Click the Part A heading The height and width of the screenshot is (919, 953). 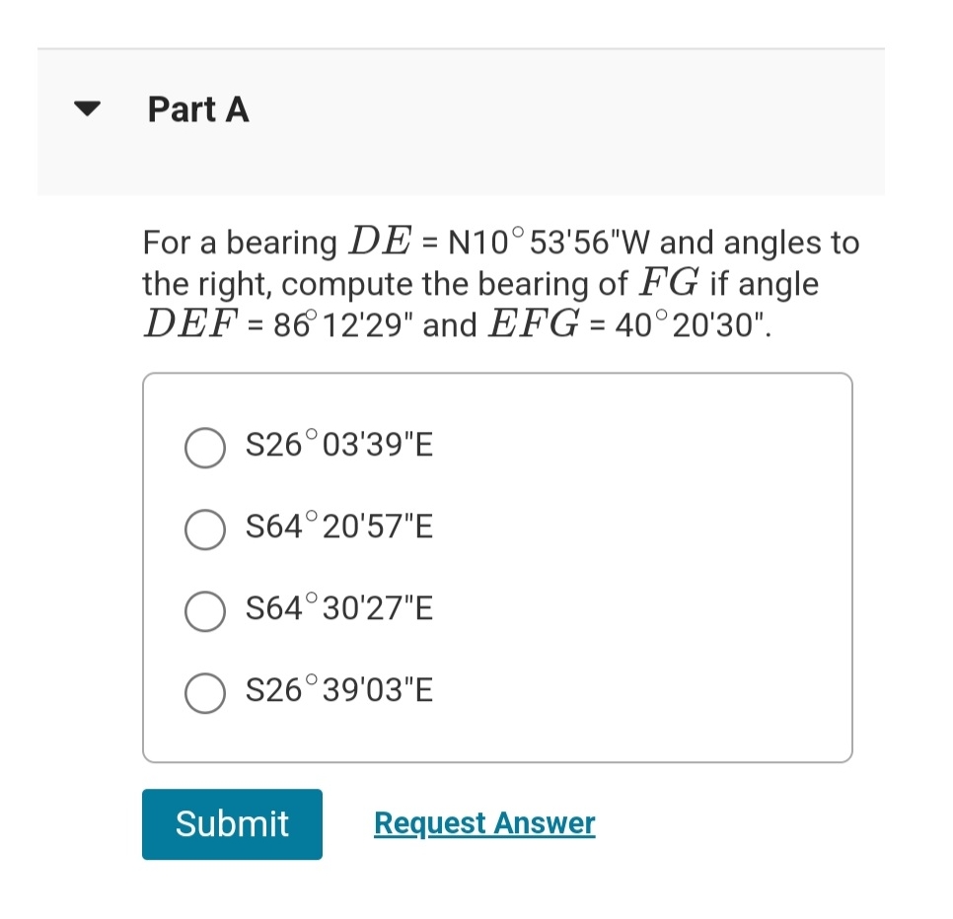197,109
